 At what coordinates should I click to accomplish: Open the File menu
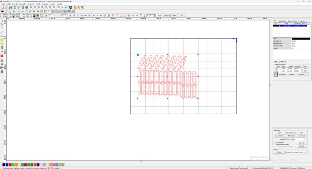click(2, 4)
